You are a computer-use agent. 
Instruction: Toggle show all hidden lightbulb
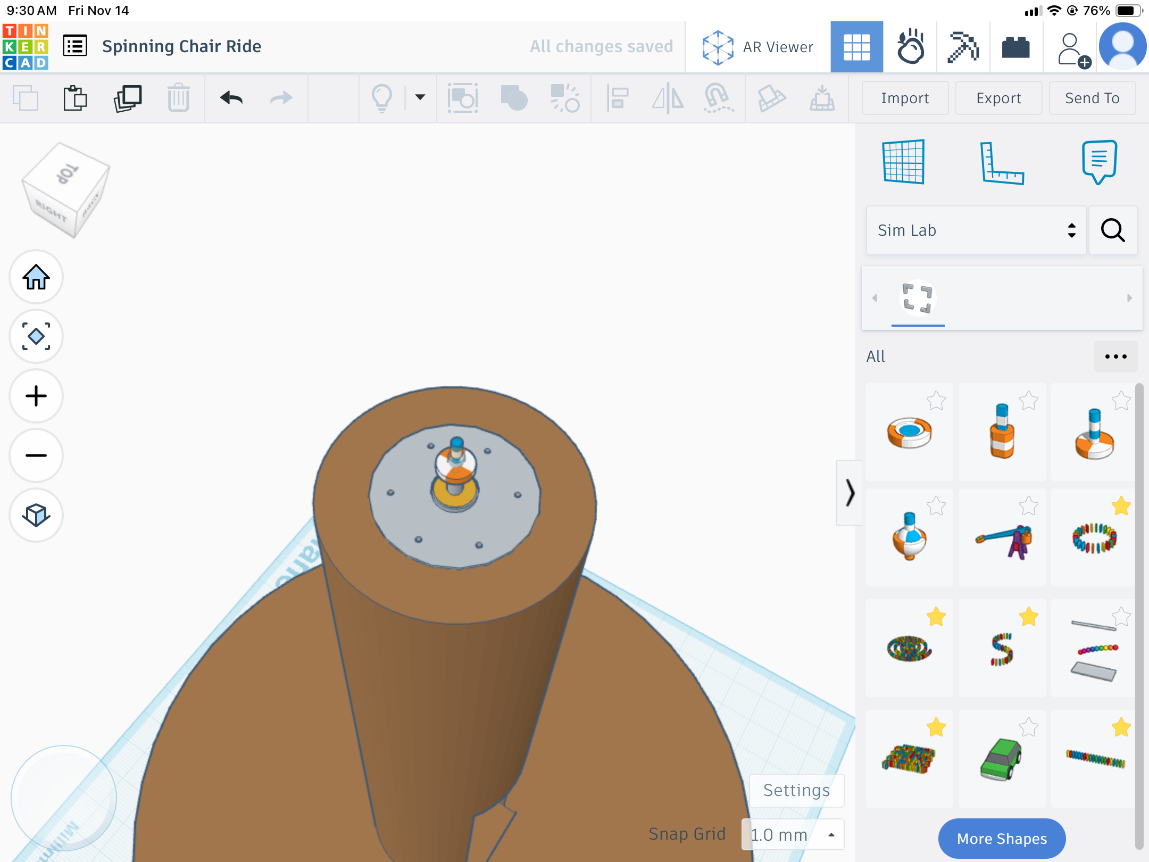tap(381, 98)
